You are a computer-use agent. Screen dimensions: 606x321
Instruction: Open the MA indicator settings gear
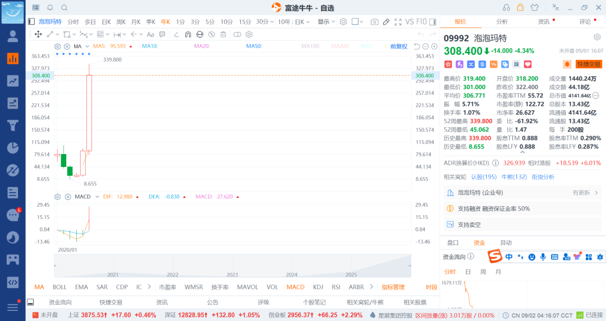[57, 46]
